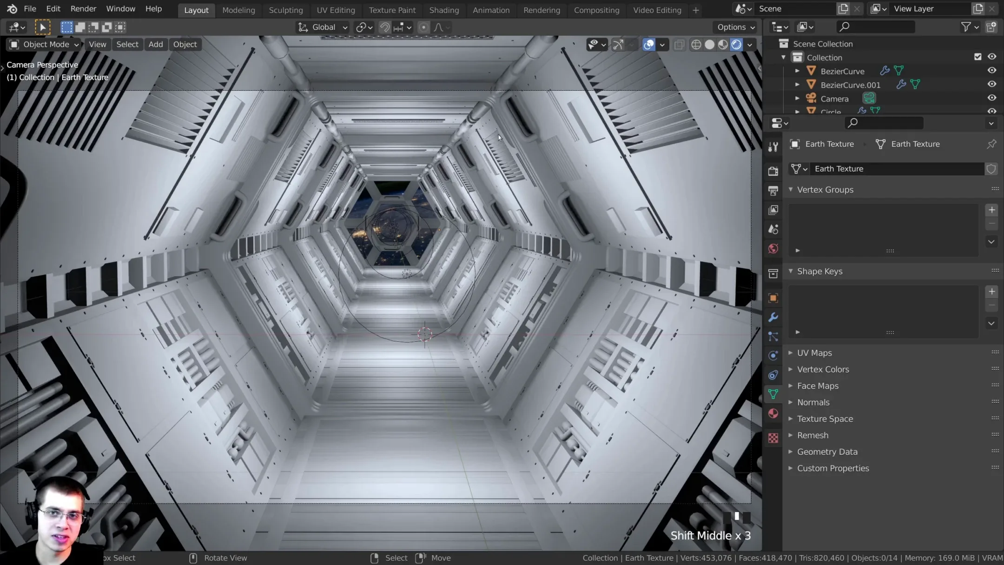Open the Texture properties checker icon
This screenshot has height=565, width=1004.
[773, 438]
